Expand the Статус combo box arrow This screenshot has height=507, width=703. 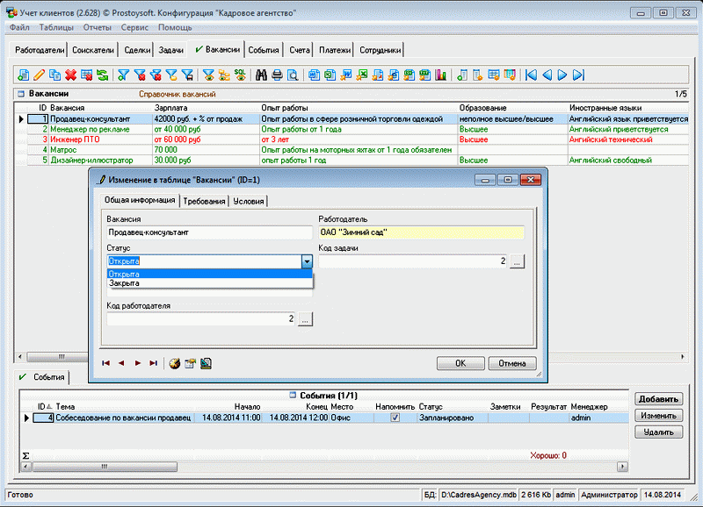click(307, 261)
